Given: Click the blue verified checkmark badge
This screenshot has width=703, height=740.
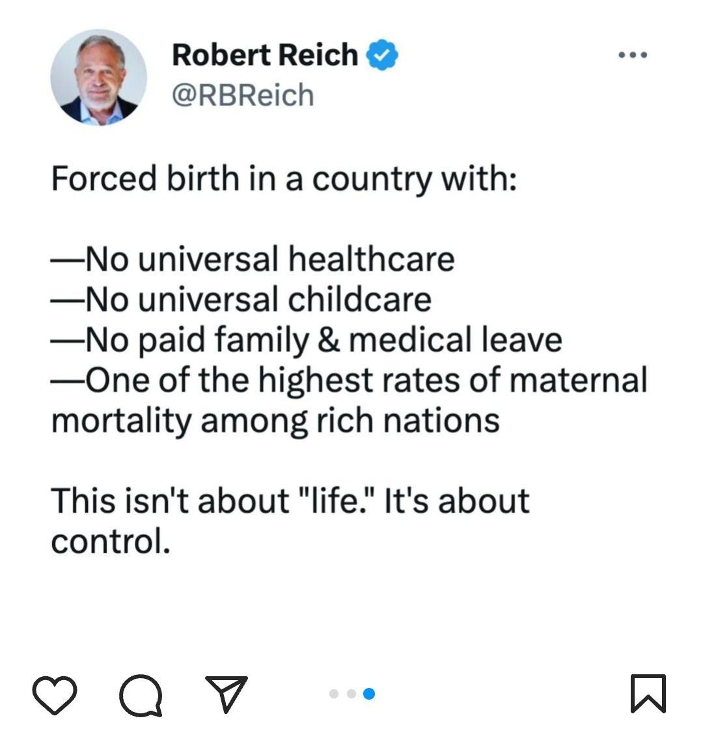Looking at the screenshot, I should point(381,55).
